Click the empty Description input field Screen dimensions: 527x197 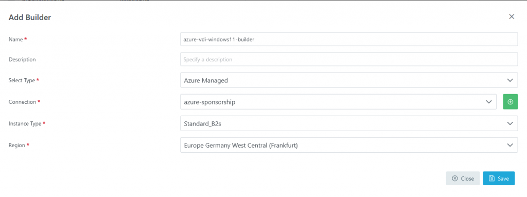(x=349, y=59)
